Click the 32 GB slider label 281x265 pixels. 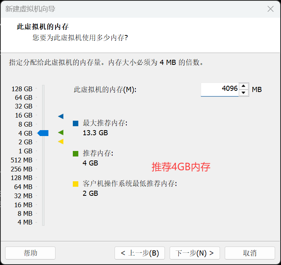[x=24, y=106]
